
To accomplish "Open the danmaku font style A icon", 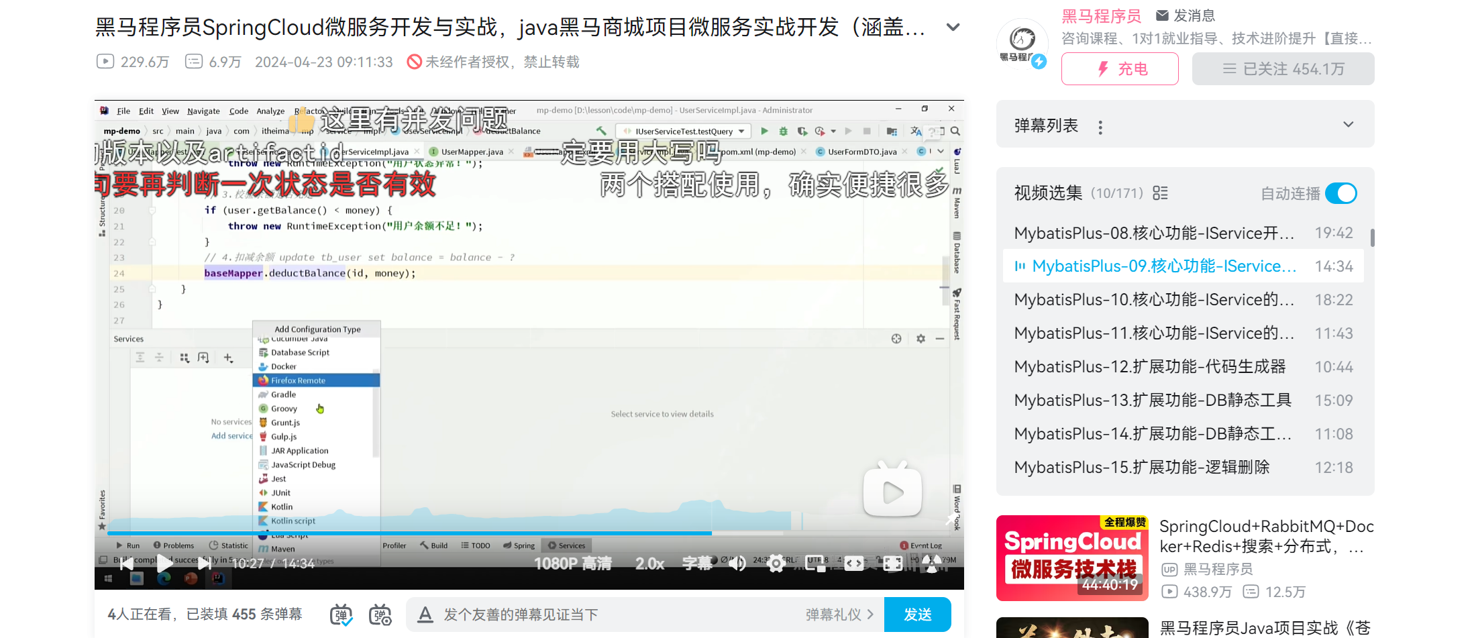I will click(x=425, y=615).
